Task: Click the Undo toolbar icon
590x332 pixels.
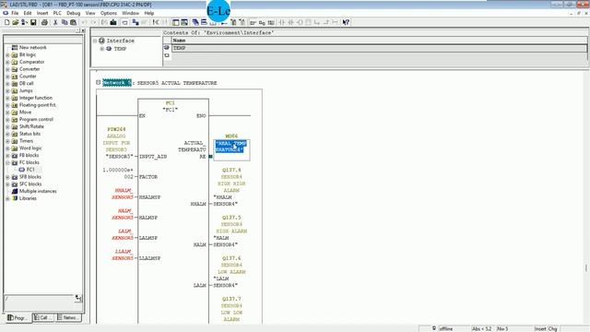Action: [x=85, y=22]
